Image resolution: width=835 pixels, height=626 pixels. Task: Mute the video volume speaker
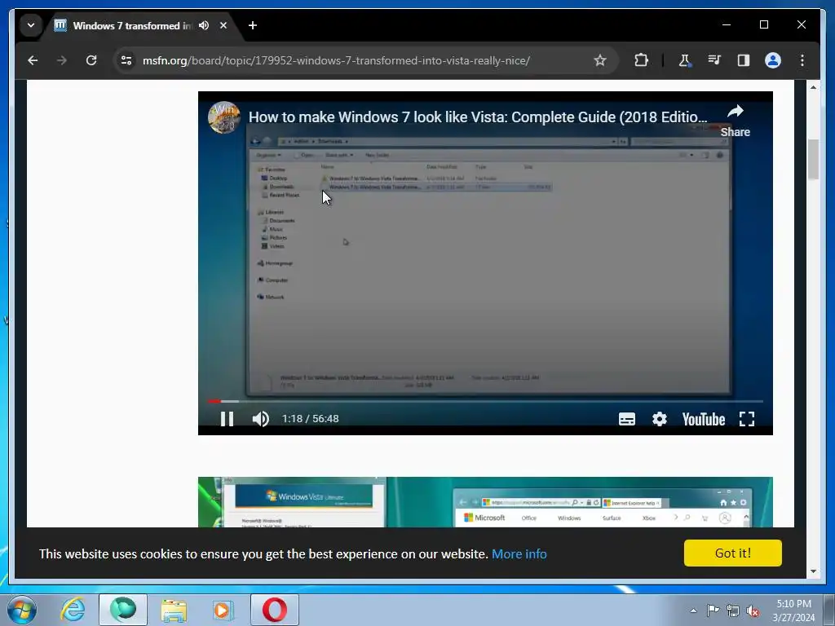click(260, 420)
